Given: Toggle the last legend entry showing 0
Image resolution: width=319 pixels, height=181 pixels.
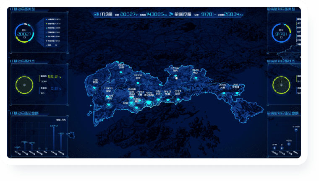Looking at the screenshot, I should (52, 45).
